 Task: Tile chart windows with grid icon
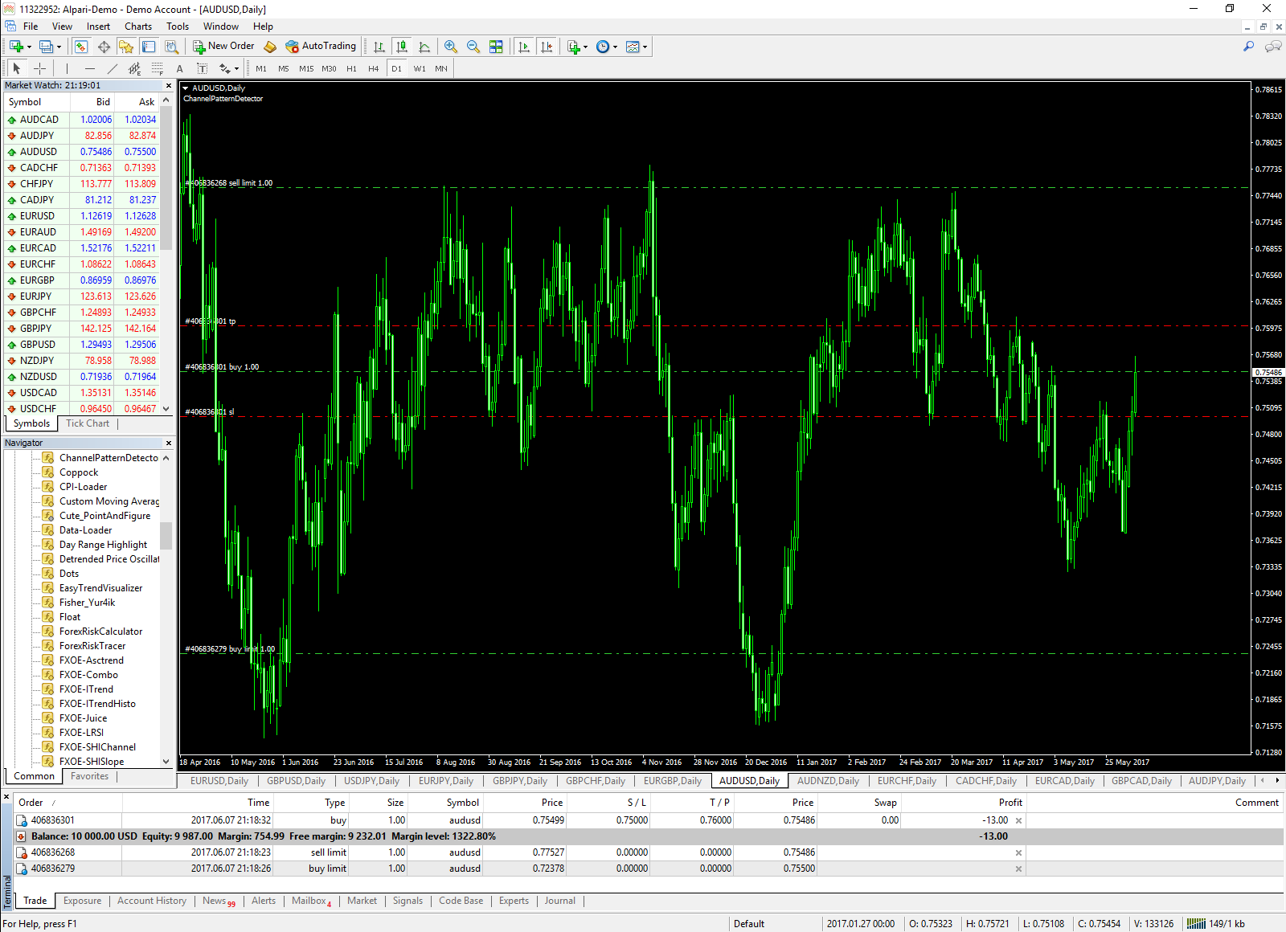[496, 47]
